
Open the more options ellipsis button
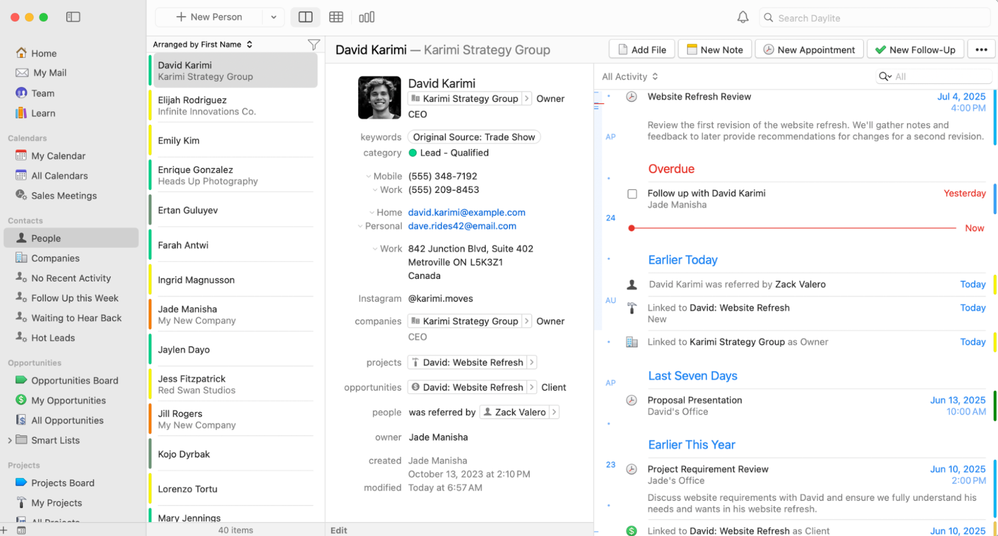tap(981, 49)
